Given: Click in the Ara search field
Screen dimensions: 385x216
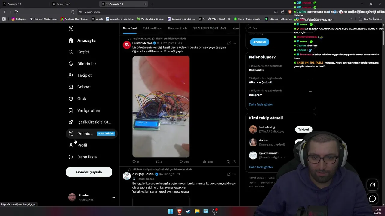Looking at the screenshot, I should (281, 28).
